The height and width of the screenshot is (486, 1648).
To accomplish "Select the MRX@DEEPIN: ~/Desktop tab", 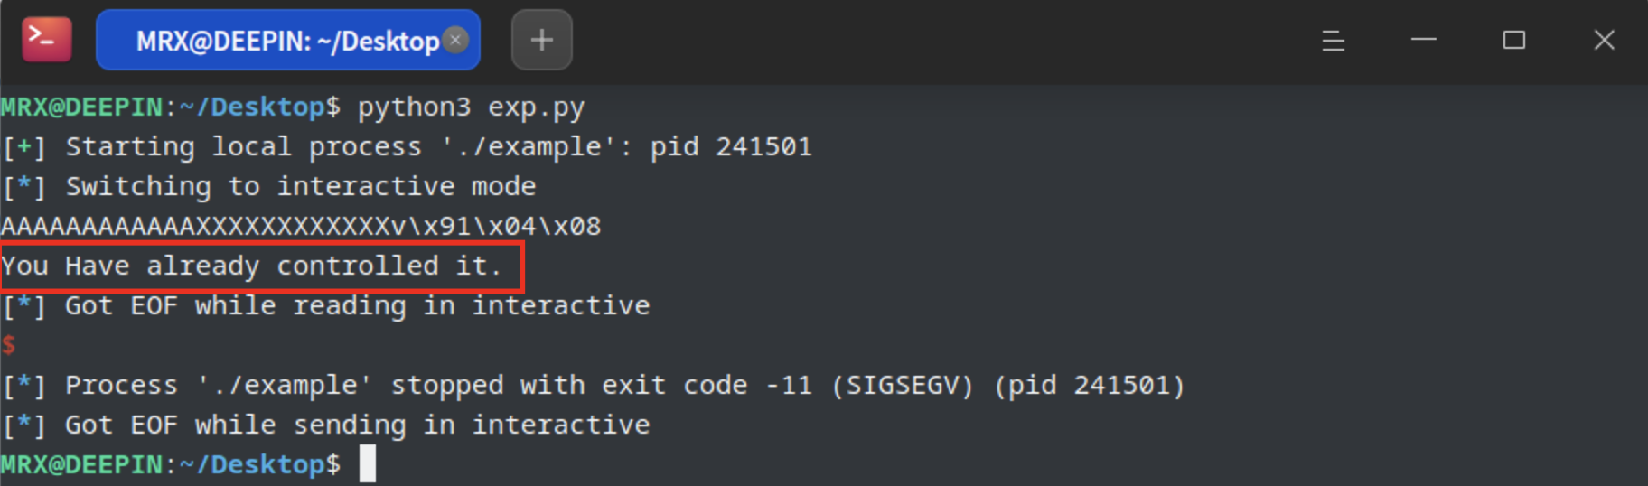I will point(287,40).
